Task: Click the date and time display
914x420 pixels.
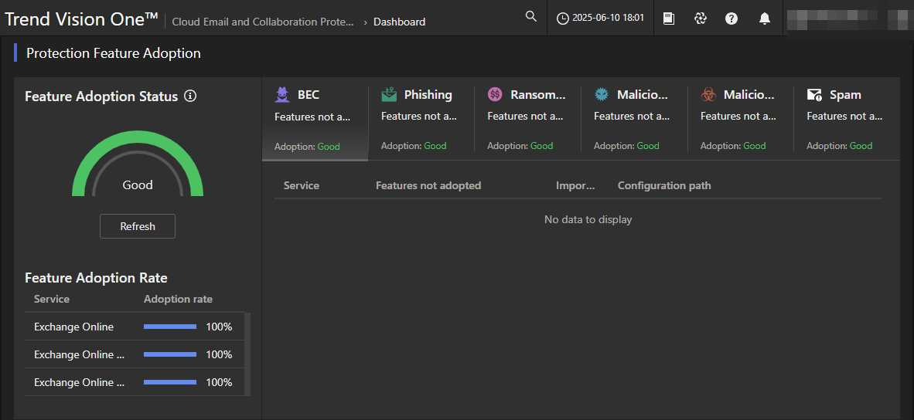Action: pyautogui.click(x=601, y=18)
